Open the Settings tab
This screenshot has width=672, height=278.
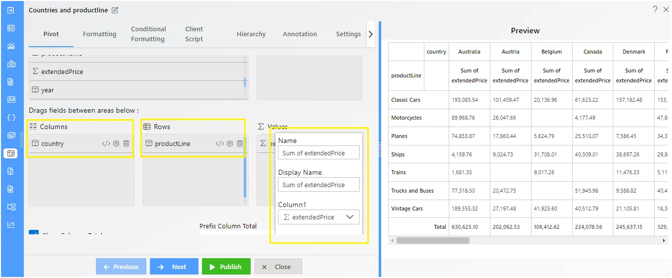pos(348,34)
